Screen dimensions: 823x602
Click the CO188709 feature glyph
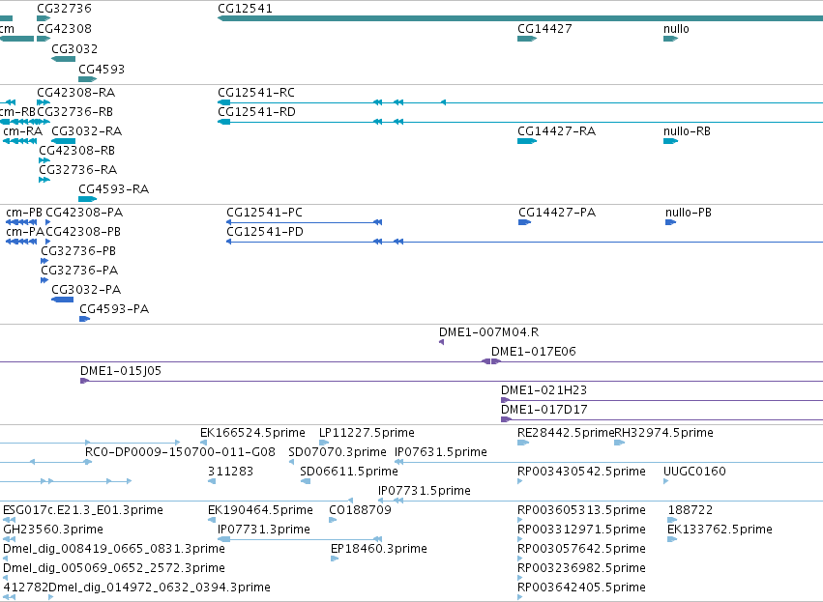(333, 520)
